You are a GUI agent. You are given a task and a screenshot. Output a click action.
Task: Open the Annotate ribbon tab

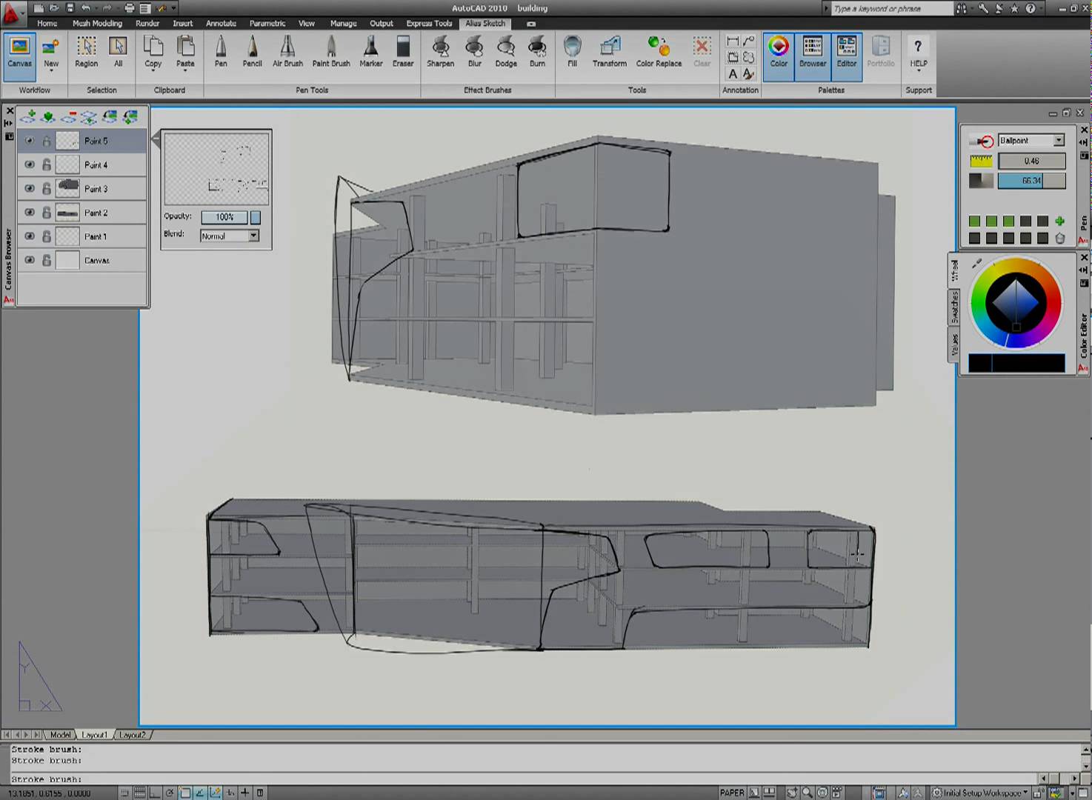221,23
